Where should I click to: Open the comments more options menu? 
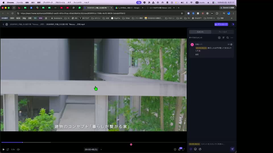(232, 38)
